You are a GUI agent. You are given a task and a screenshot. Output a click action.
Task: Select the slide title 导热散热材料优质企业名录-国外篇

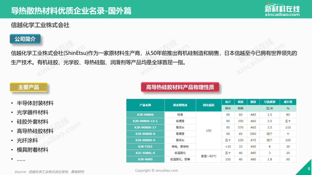71,11
